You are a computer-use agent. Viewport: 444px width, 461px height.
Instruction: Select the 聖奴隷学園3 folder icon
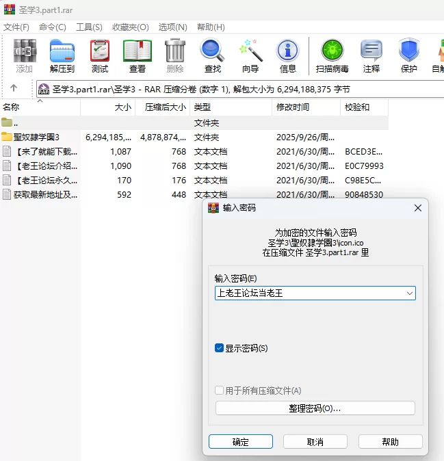(6, 136)
